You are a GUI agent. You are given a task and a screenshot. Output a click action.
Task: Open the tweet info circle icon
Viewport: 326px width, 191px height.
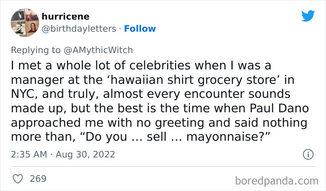coord(307,154)
